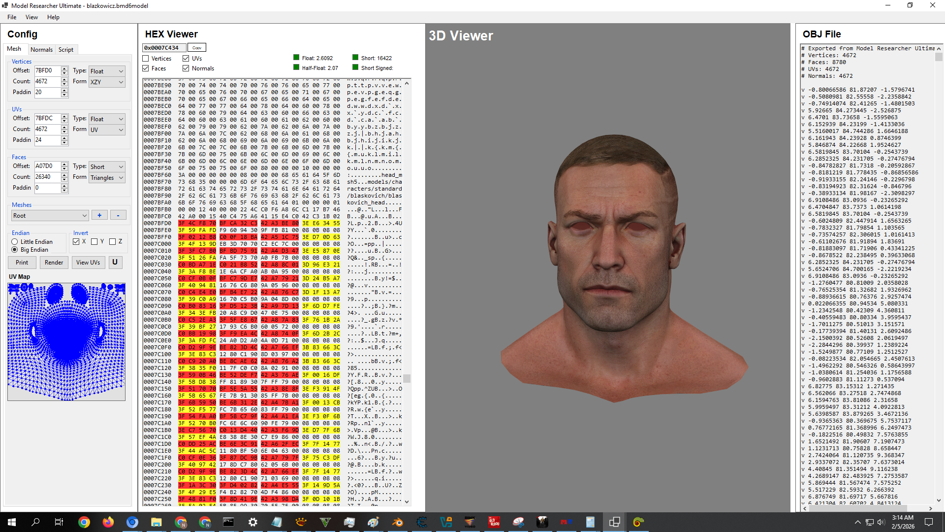Click the green Float indicator swatch
This screenshot has height=532, width=945.
pos(296,57)
